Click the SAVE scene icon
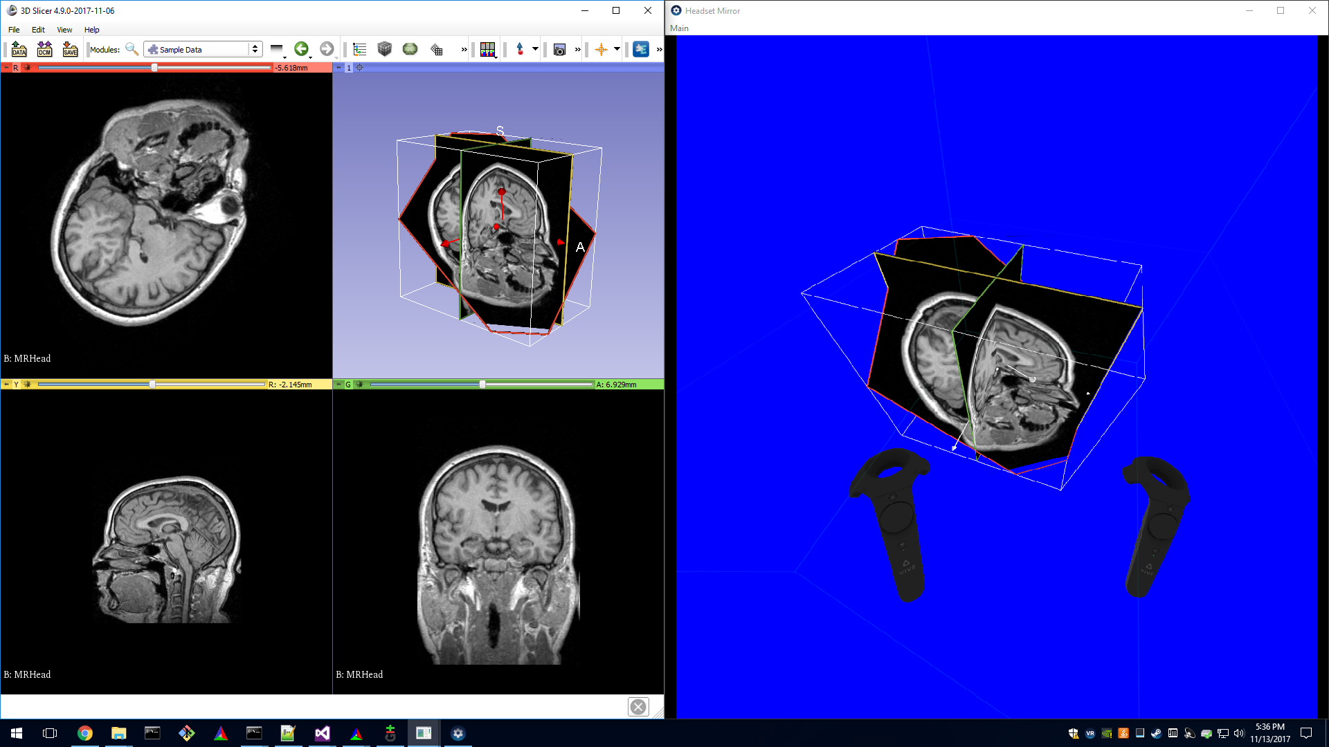1329x747 pixels. [70, 49]
